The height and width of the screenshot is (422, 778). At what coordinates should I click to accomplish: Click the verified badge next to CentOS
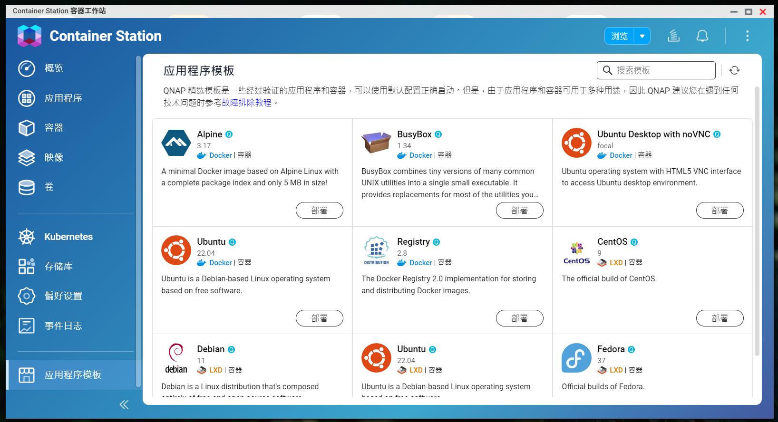point(634,242)
